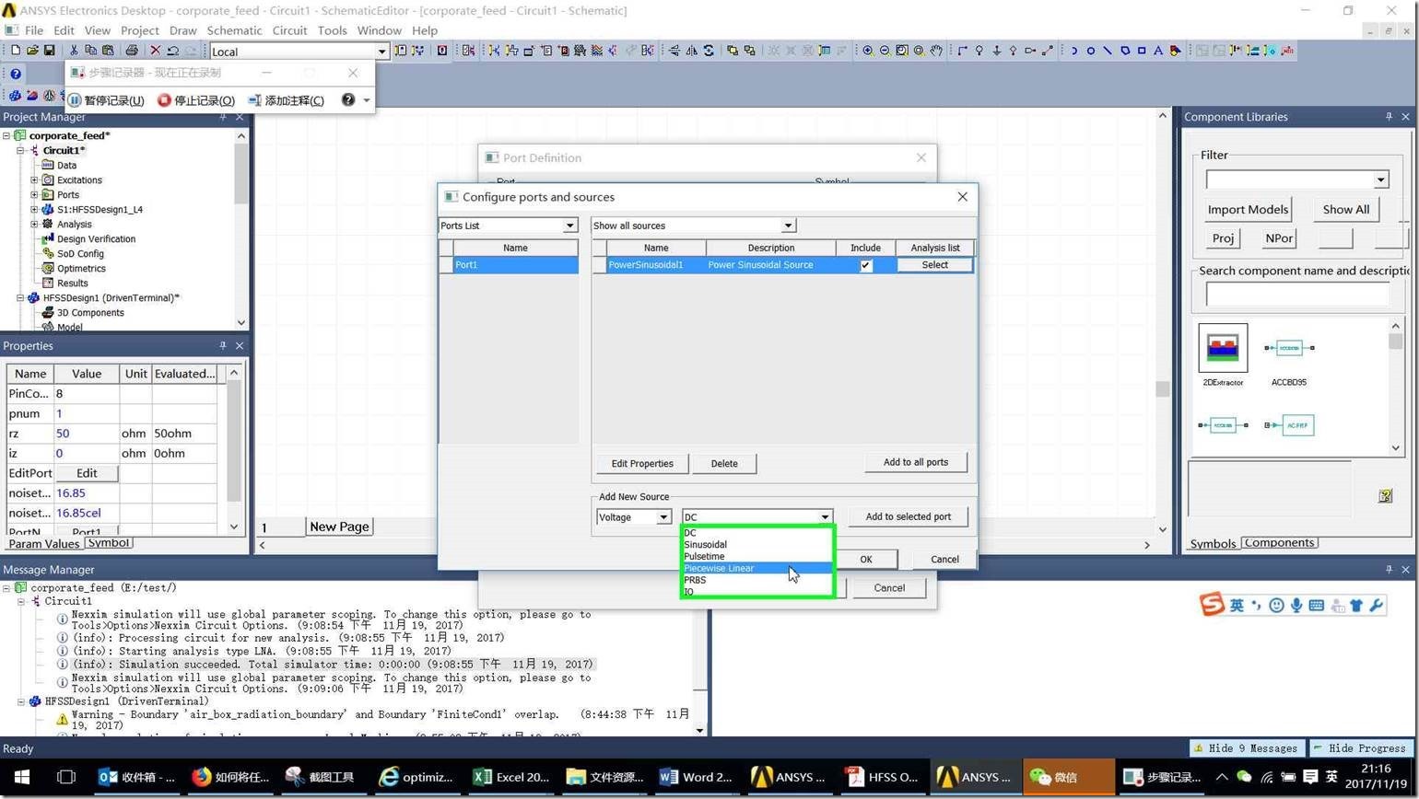Expand the Ports tree node
The width and height of the screenshot is (1419, 799).
tap(34, 195)
